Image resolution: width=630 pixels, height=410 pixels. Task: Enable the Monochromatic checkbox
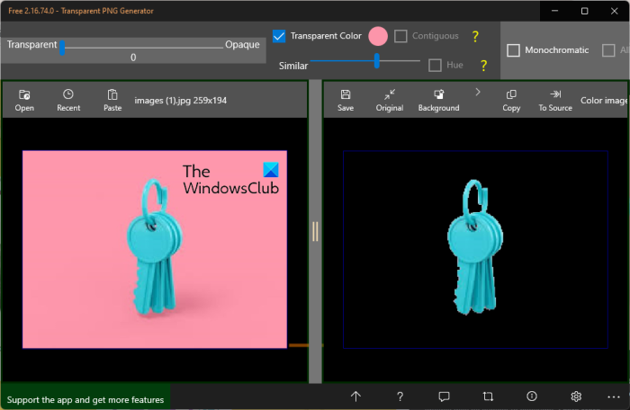pos(514,50)
